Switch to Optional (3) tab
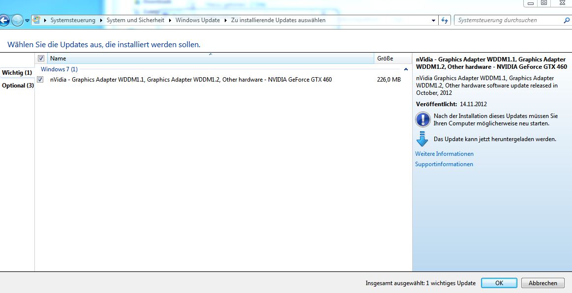The height and width of the screenshot is (293, 572). pos(18,85)
